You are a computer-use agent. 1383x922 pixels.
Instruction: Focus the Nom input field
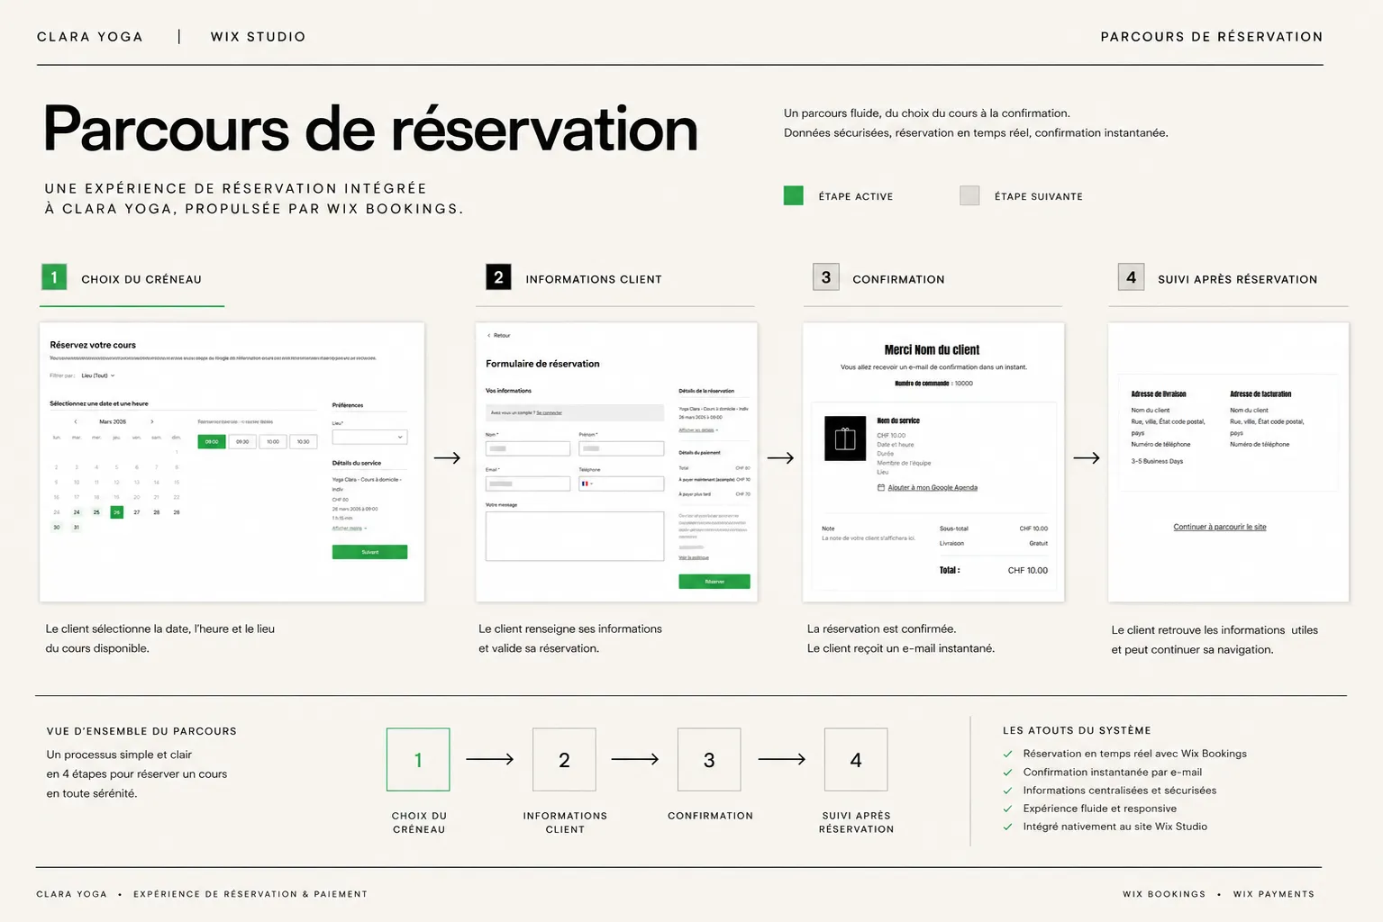click(528, 448)
